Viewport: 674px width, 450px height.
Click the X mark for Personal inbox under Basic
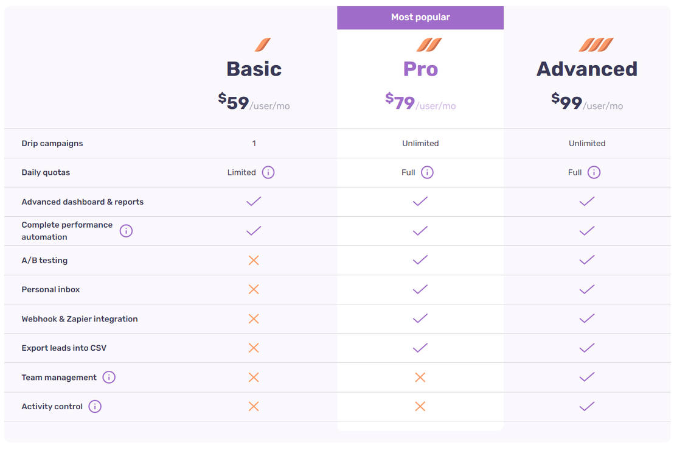(254, 289)
